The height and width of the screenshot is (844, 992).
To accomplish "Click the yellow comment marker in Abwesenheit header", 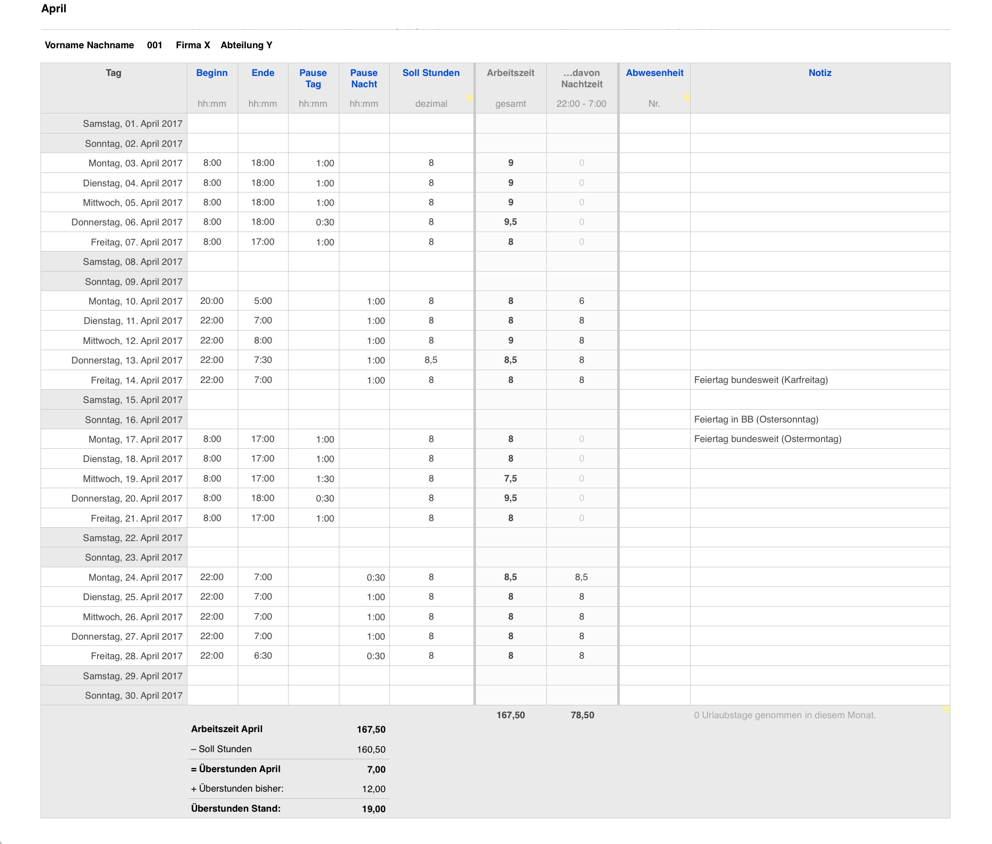I will [x=686, y=98].
